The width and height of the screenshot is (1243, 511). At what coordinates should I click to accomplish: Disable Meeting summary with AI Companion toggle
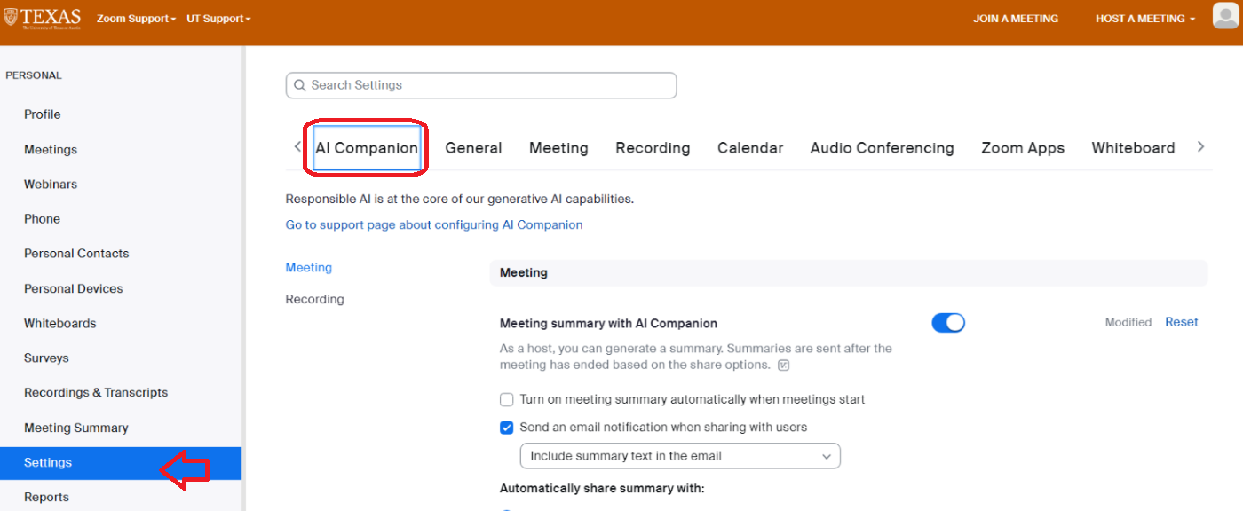[947, 323]
